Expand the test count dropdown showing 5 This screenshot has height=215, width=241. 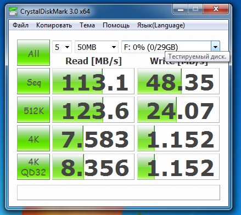coord(62,47)
